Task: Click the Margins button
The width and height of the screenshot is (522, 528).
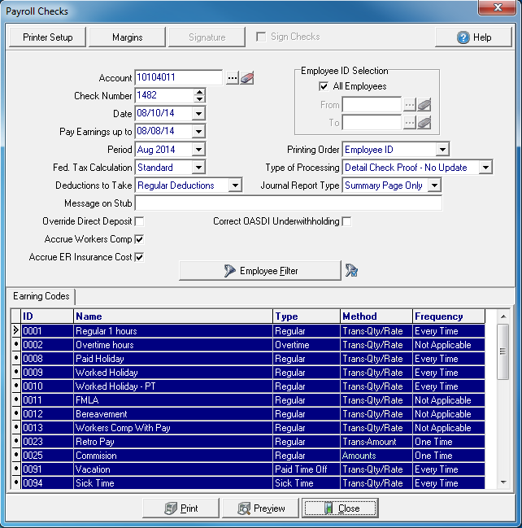Action: pos(128,37)
